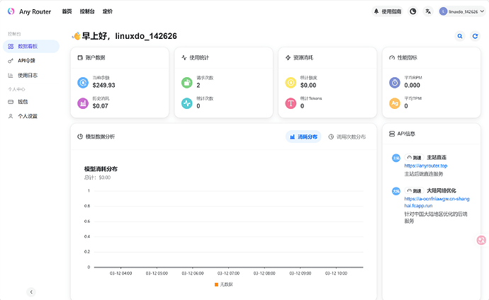Click the 请求次数 green icon
The image size is (489, 300).
187,83
